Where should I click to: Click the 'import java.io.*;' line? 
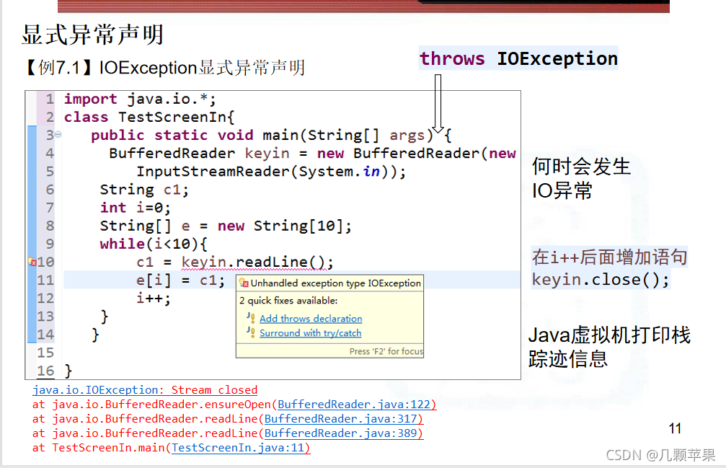[140, 99]
